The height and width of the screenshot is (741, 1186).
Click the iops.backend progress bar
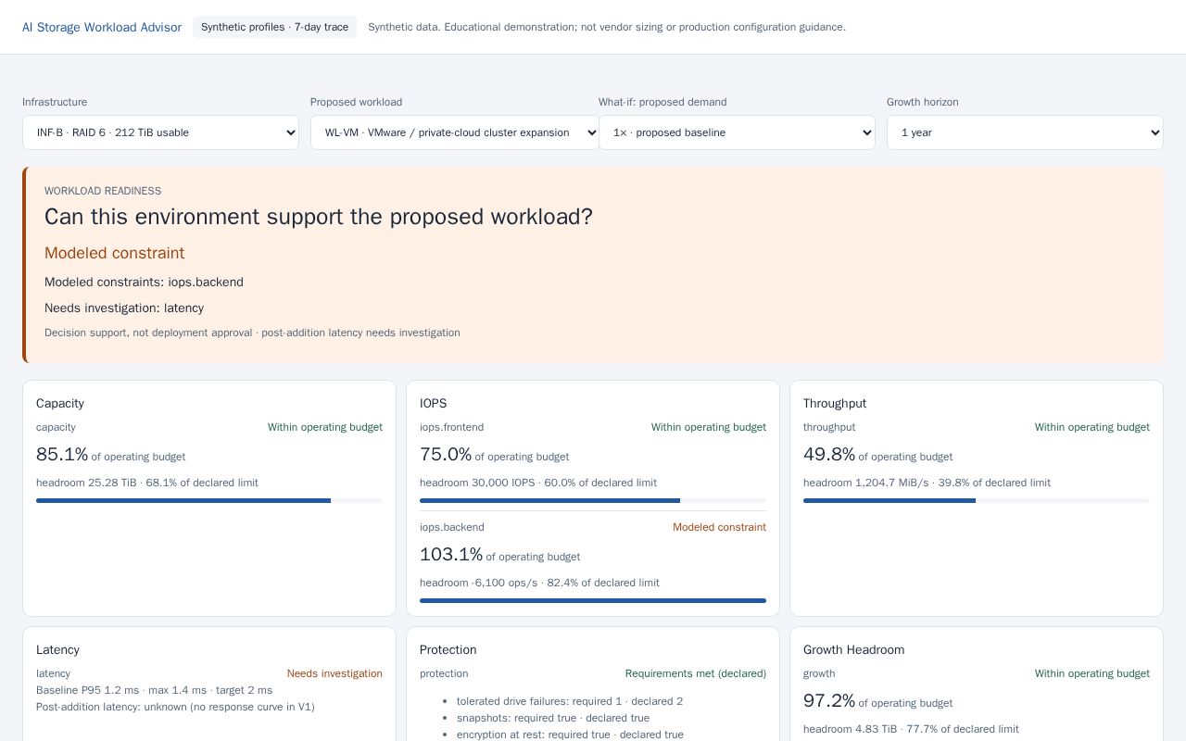pyautogui.click(x=593, y=601)
